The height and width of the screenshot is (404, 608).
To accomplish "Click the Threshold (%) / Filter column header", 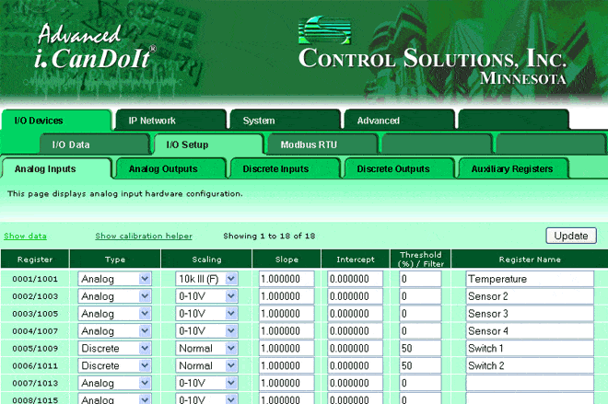I will tap(420, 260).
